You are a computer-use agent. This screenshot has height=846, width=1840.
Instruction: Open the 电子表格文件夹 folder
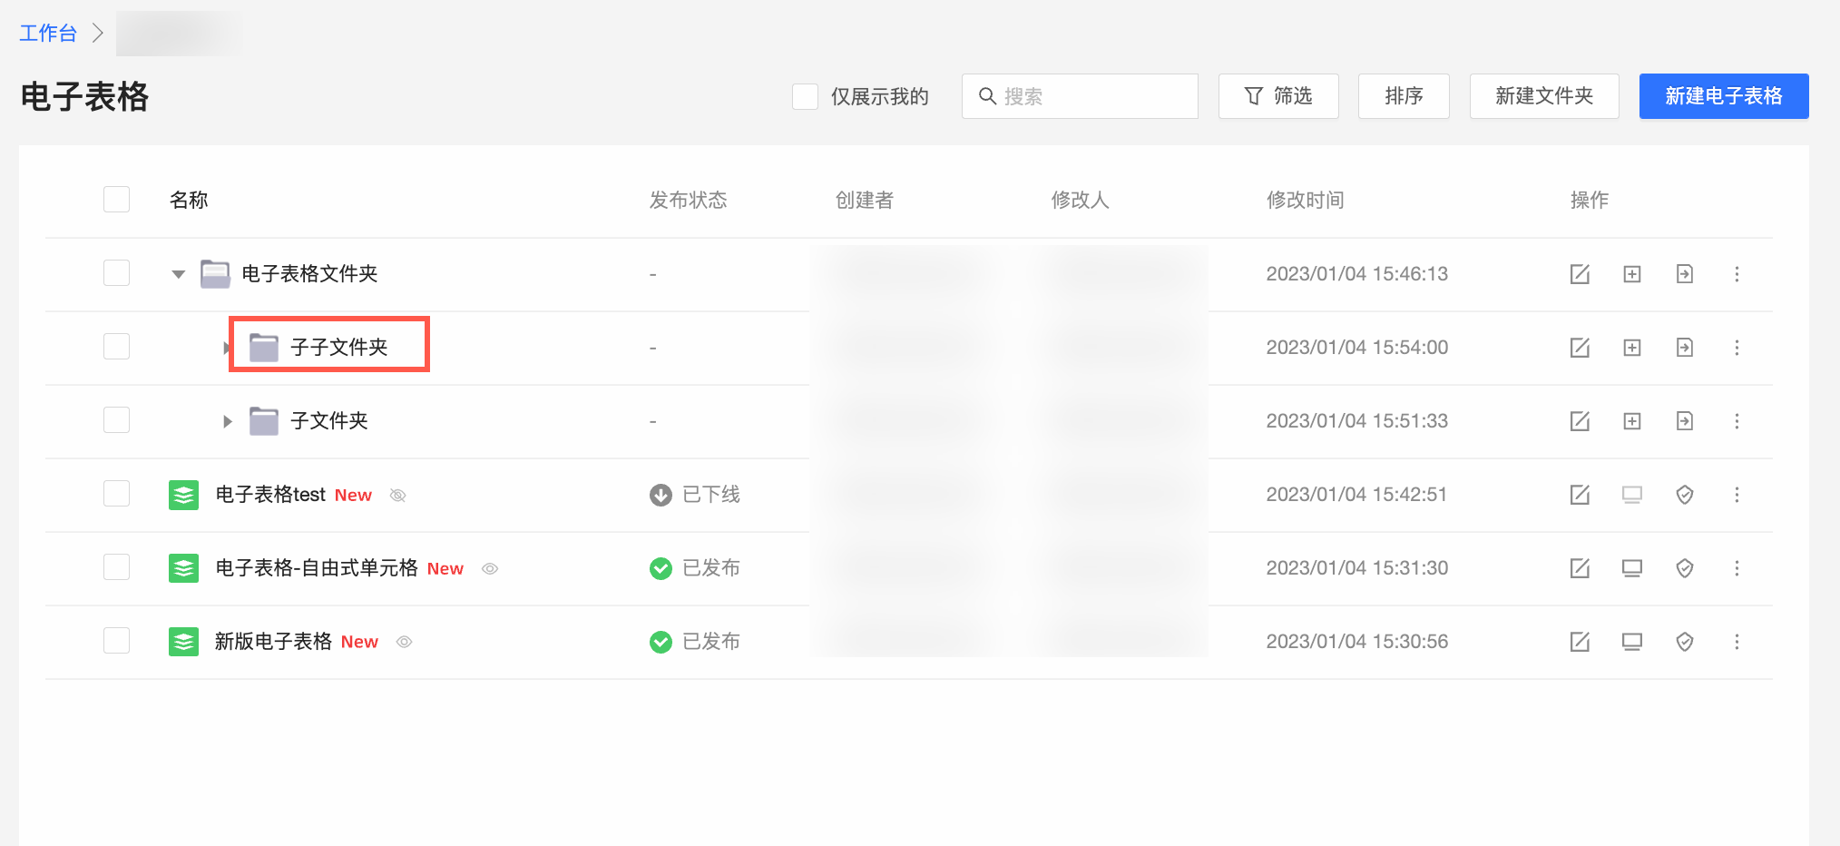tap(309, 274)
